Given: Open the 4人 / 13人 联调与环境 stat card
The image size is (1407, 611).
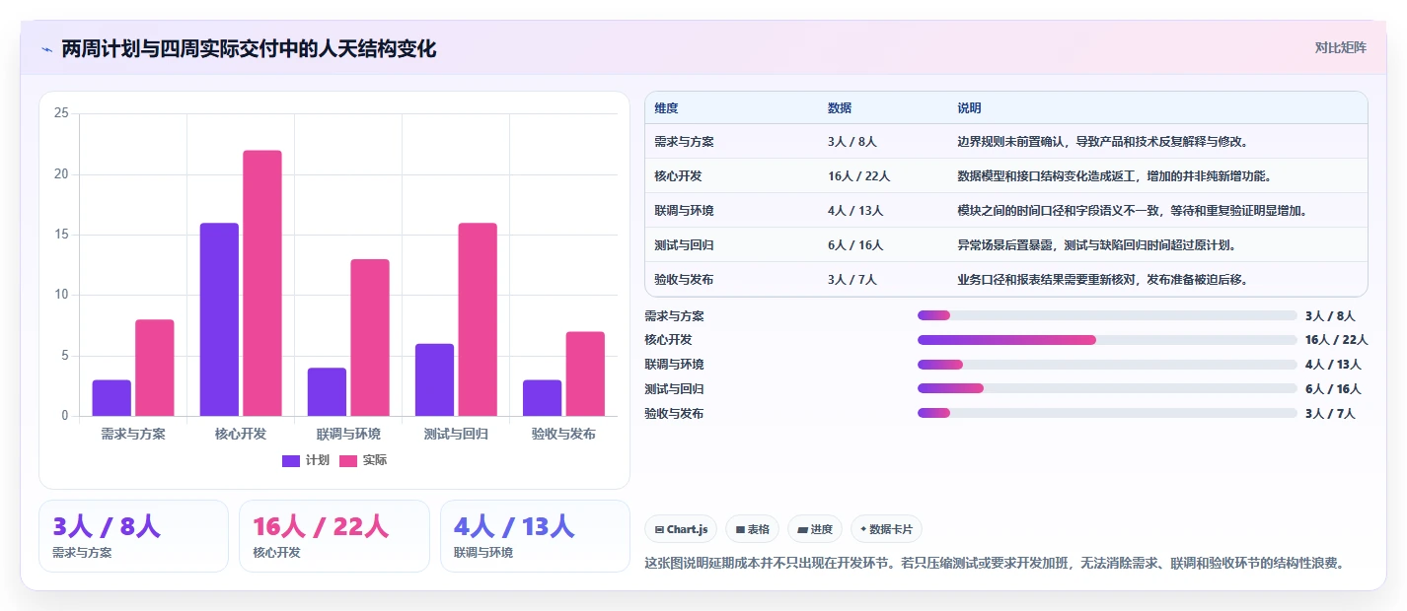Looking at the screenshot, I should tap(535, 536).
